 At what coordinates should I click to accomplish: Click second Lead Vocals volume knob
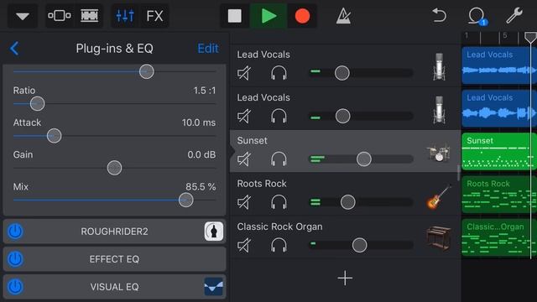(x=343, y=116)
